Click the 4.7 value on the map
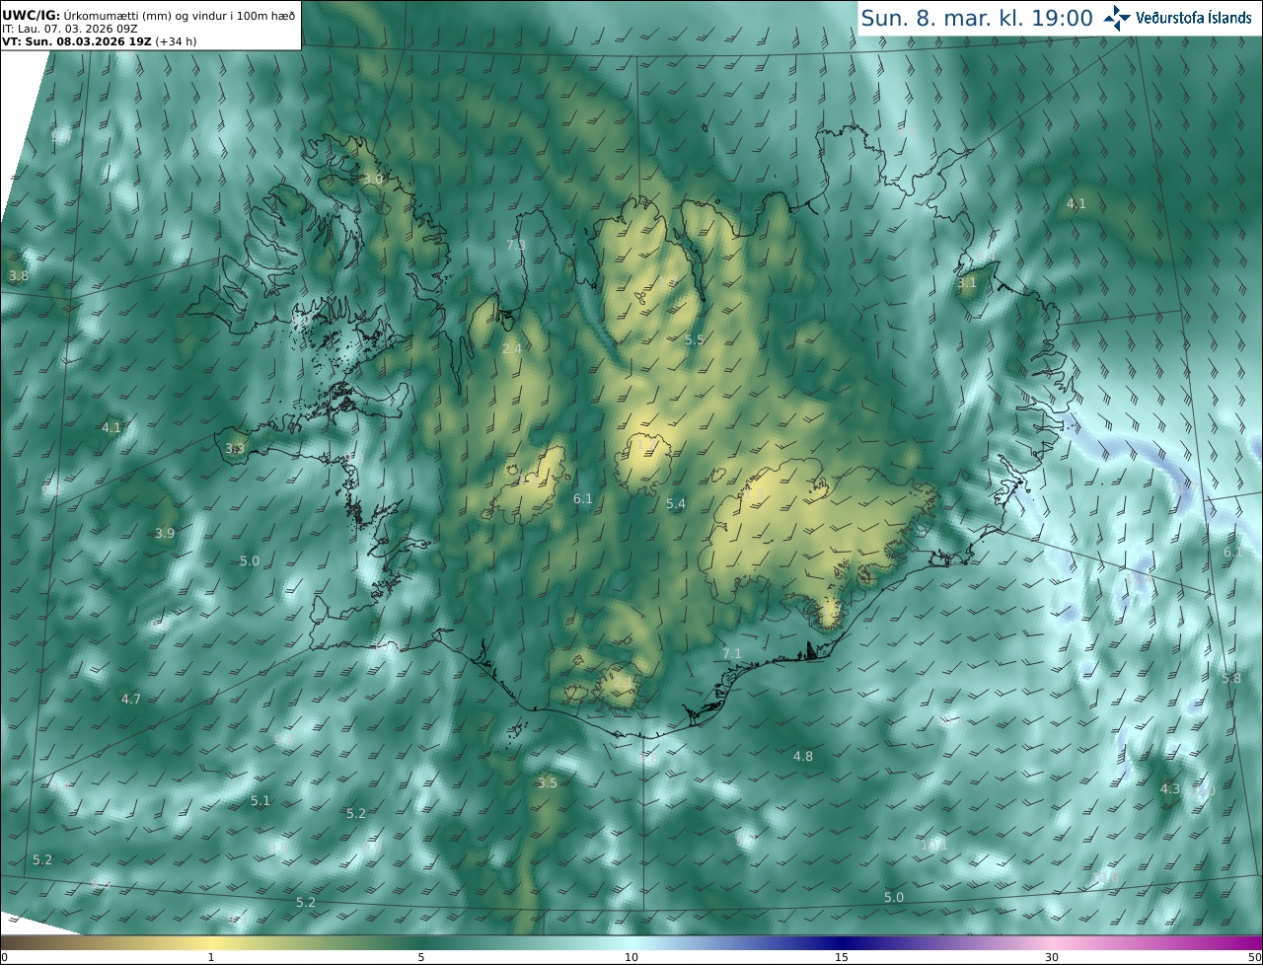The height and width of the screenshot is (965, 1263). click(131, 699)
